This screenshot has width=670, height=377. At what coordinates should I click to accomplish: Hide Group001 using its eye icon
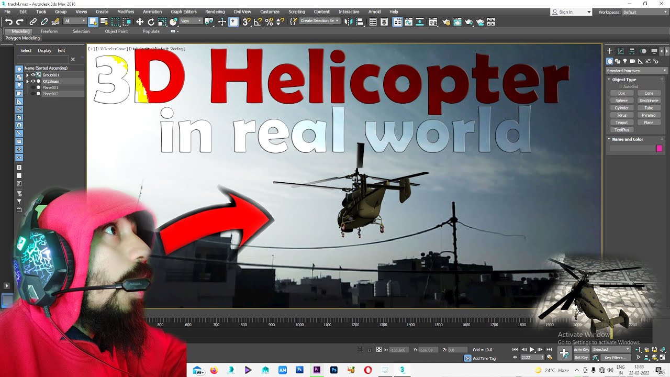tap(33, 75)
